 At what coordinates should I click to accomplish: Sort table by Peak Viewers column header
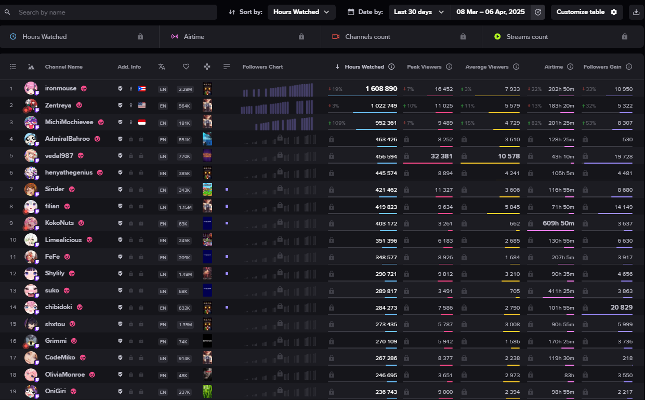[x=424, y=66]
